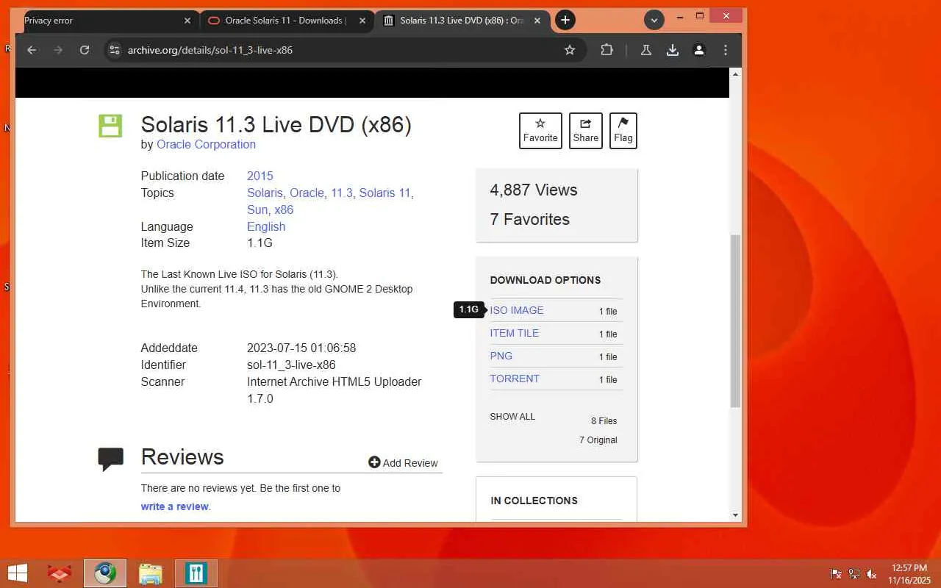The image size is (941, 588).
Task: Download the TORRENT file
Action: tap(515, 379)
